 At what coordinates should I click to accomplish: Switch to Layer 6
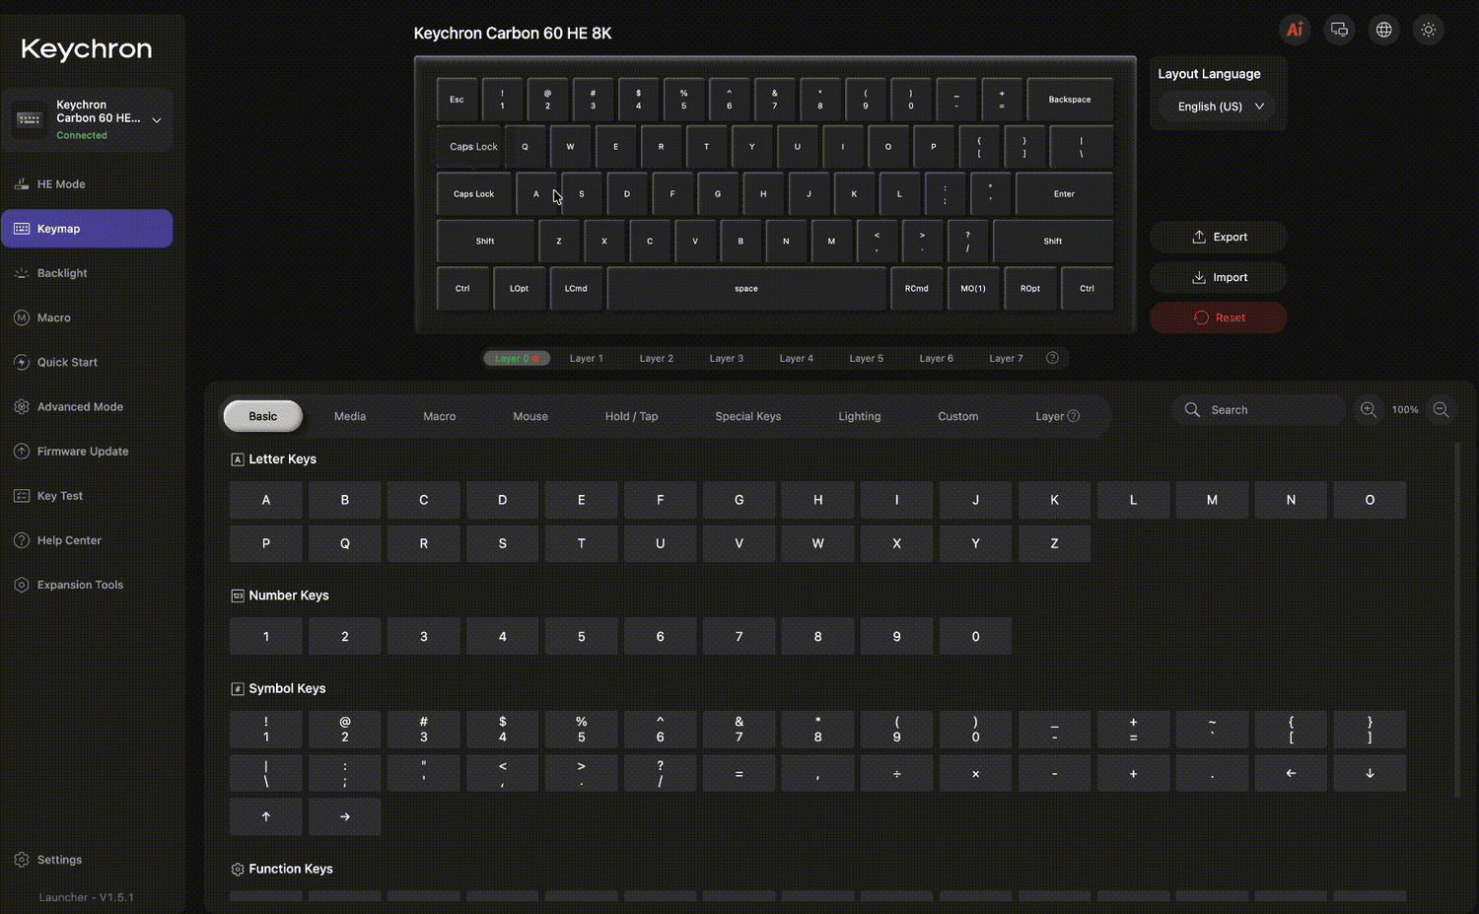[937, 358]
